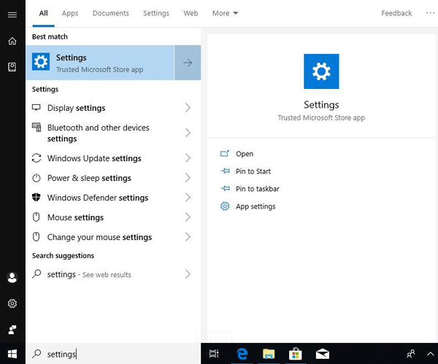The width and height of the screenshot is (438, 364).
Task: Launch Microsoft Edge from taskbar
Action: coord(242,354)
